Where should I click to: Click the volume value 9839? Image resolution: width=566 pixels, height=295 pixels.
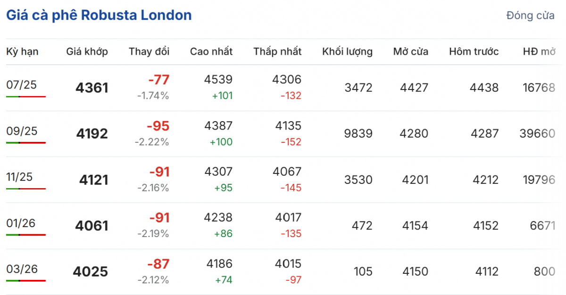pyautogui.click(x=358, y=133)
